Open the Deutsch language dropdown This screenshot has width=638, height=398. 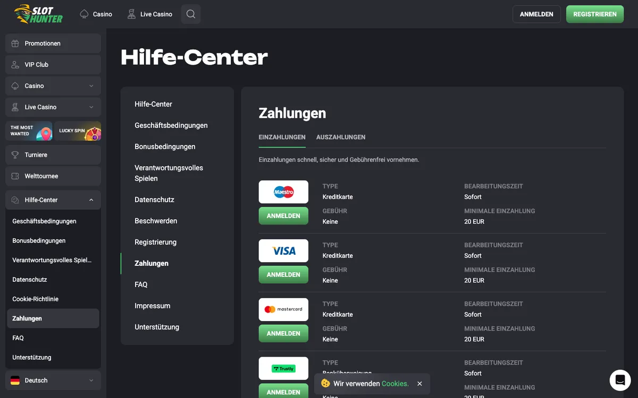pos(53,380)
